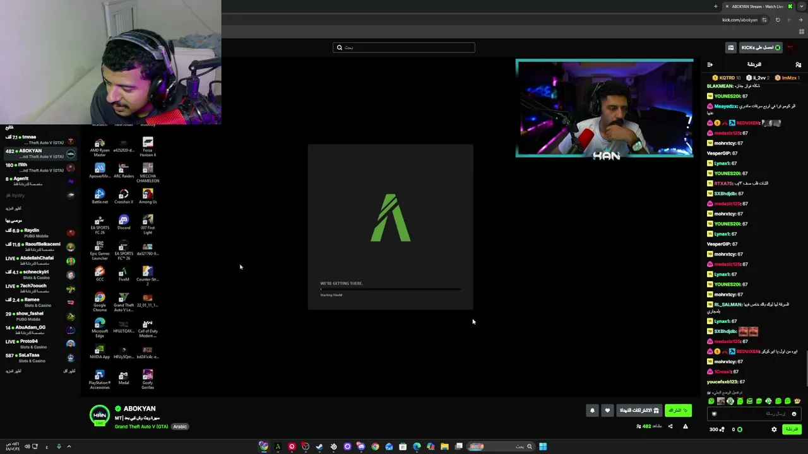Focus the Kick search box
Screen dimensions: 808x454
(x=404, y=47)
